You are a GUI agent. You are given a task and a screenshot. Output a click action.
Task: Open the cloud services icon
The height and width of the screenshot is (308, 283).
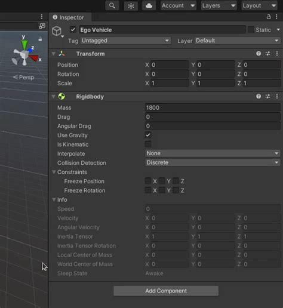(149, 5)
